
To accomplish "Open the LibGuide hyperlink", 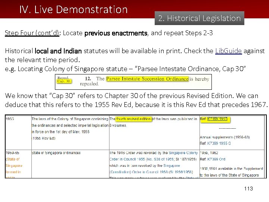I will (x=229, y=51).
